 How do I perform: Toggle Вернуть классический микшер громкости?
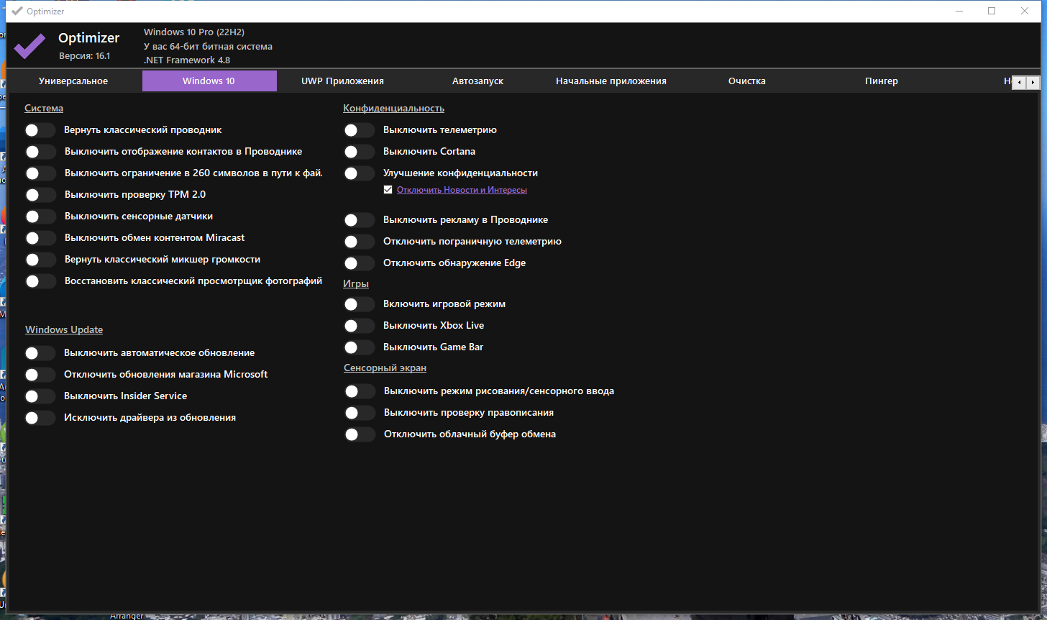(x=40, y=260)
